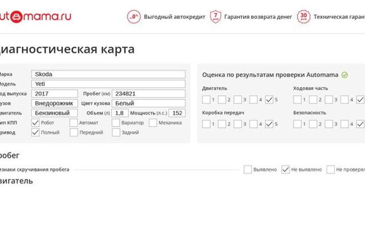This screenshot has height=243, width=365.
Task: Set Ходовая часть rating to 2
Action: [x=313, y=100]
